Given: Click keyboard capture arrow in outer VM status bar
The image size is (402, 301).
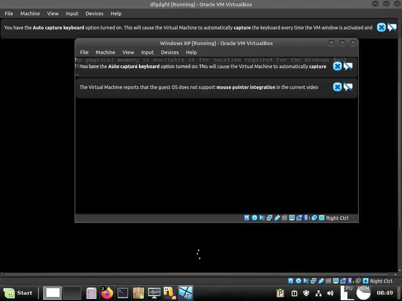Looking at the screenshot, I should point(365,281).
